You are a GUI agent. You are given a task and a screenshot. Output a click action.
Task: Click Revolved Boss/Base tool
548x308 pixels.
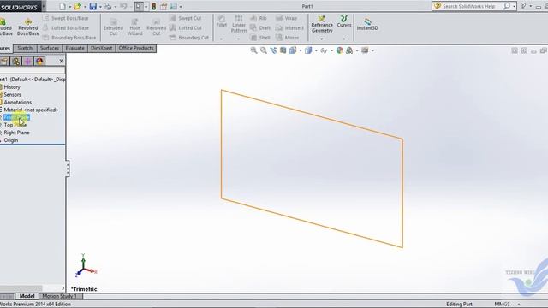pos(28,27)
